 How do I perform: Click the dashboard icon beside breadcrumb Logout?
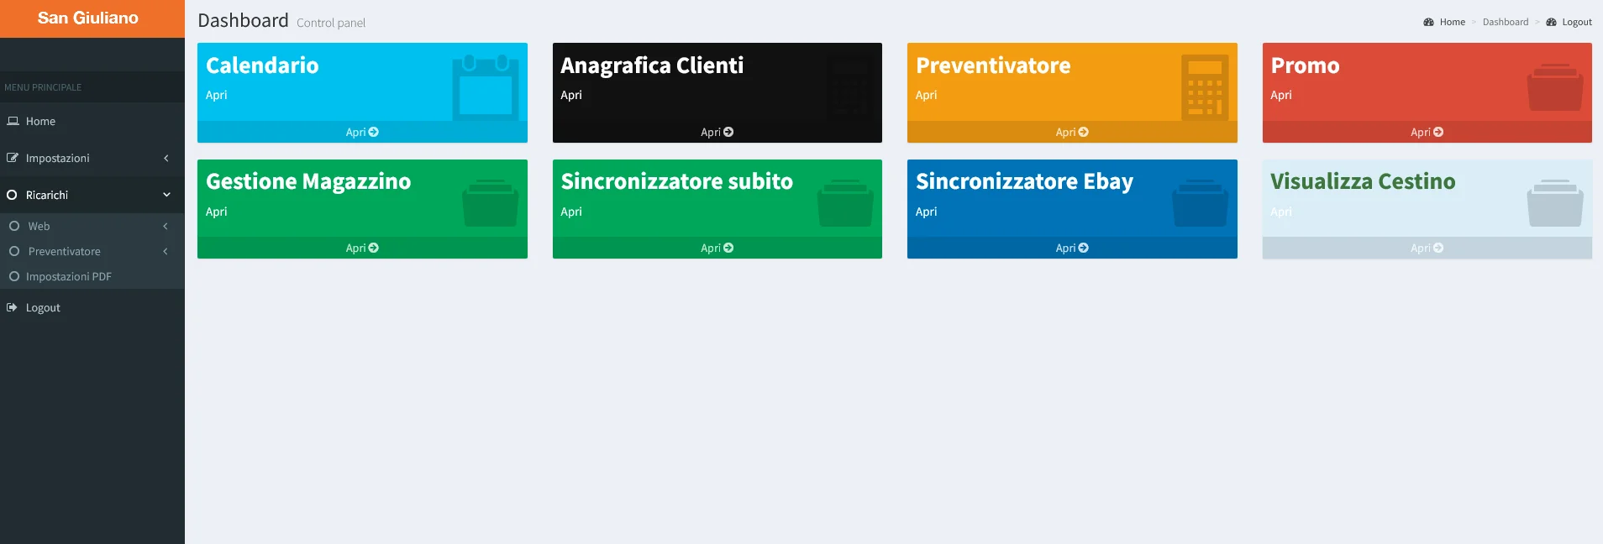coord(1551,22)
